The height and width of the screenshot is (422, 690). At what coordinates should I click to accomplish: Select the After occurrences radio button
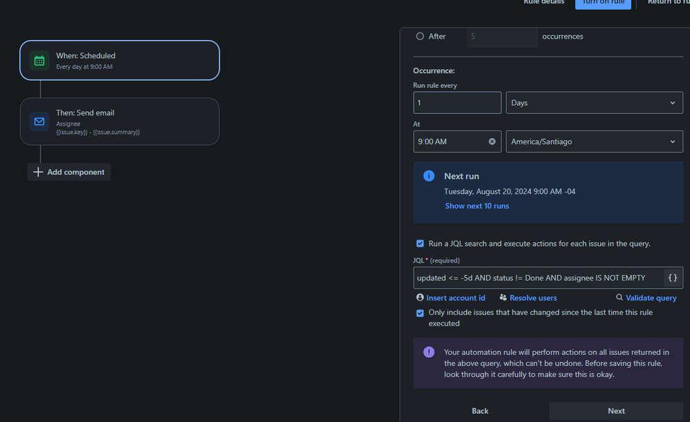point(420,36)
